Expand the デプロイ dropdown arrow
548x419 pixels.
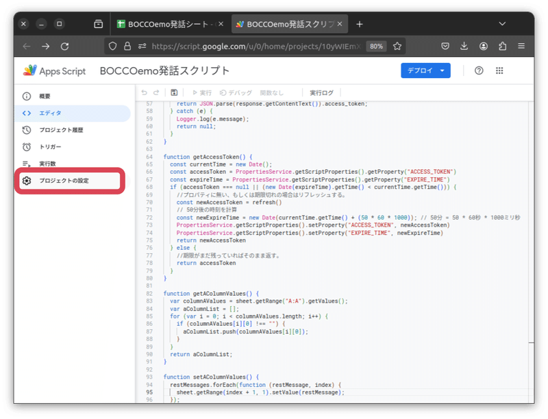[x=443, y=71]
